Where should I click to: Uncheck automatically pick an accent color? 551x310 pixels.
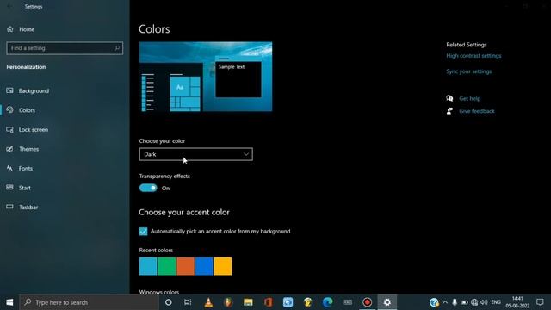(144, 232)
